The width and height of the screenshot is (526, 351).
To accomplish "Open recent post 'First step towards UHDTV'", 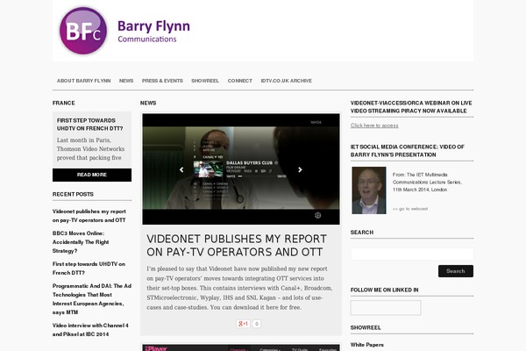I will click(x=89, y=269).
